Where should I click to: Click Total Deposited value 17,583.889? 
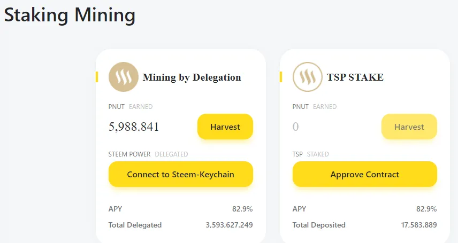click(419, 225)
